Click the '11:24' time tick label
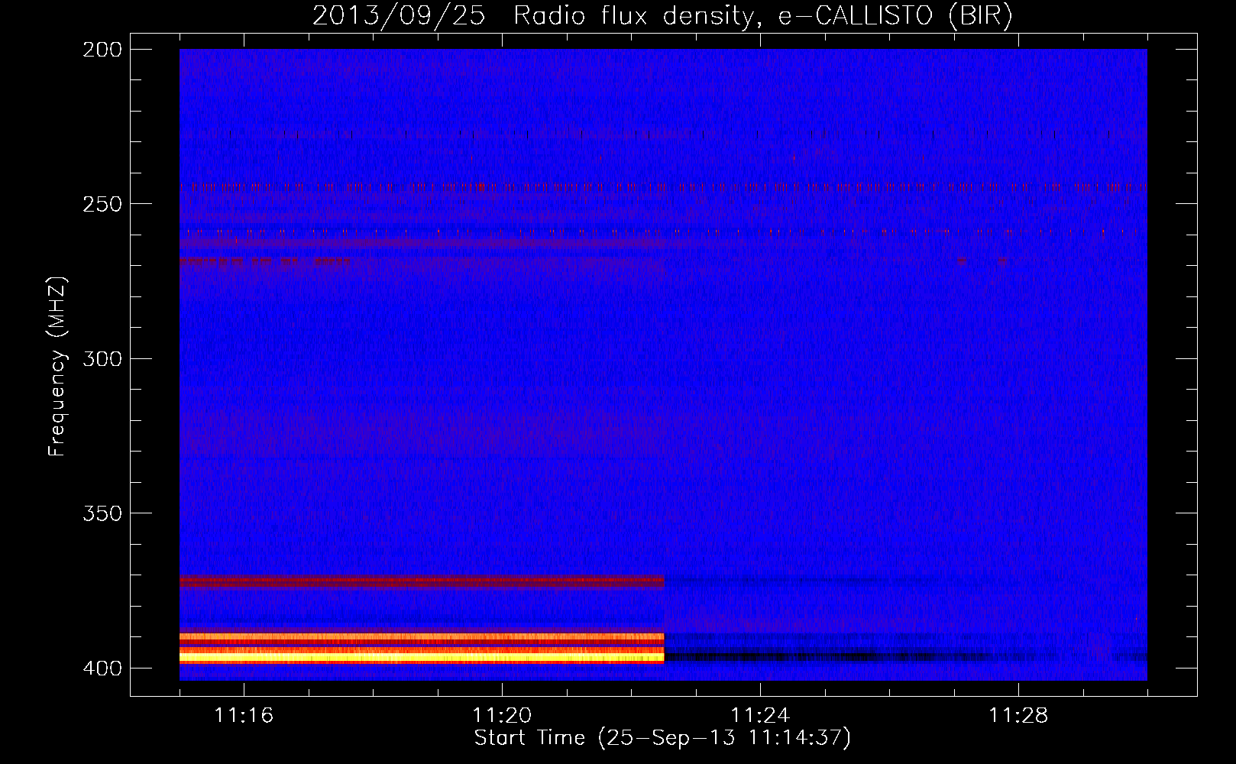Screen dimensions: 1236x764 pos(760,715)
